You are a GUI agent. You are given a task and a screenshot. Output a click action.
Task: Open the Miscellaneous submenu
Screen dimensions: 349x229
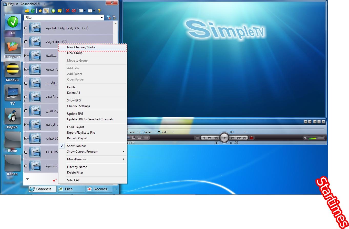(93, 159)
